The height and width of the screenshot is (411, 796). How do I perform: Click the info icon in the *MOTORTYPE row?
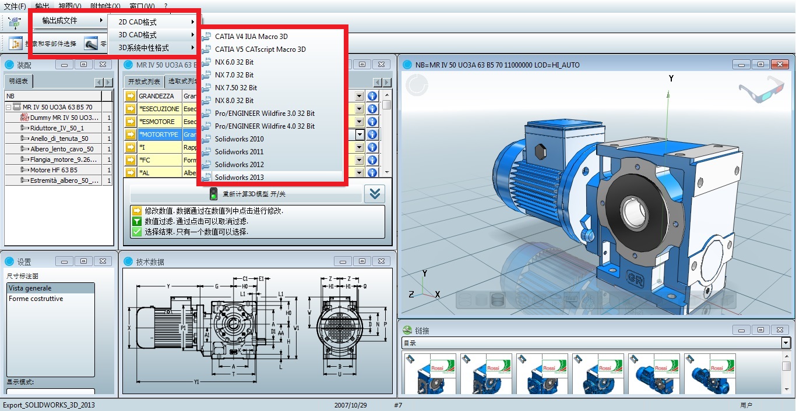coord(372,134)
